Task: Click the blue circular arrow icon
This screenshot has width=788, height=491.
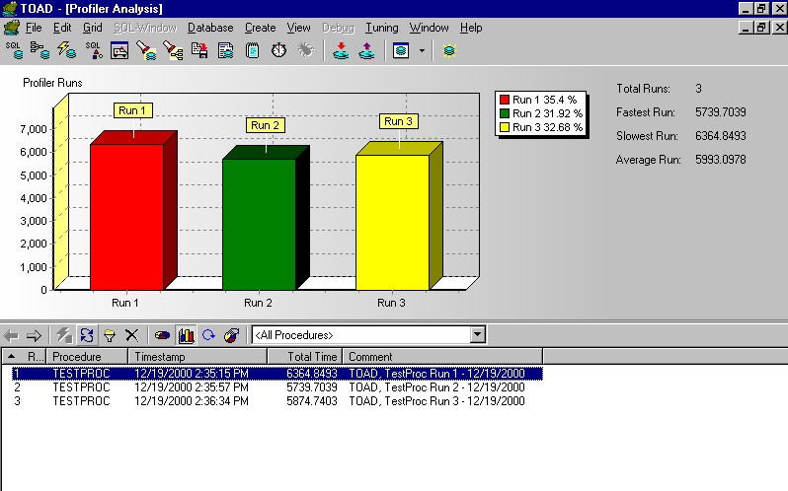Action: 208,335
